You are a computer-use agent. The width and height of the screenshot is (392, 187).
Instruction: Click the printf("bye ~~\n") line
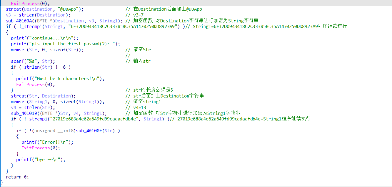41,160
